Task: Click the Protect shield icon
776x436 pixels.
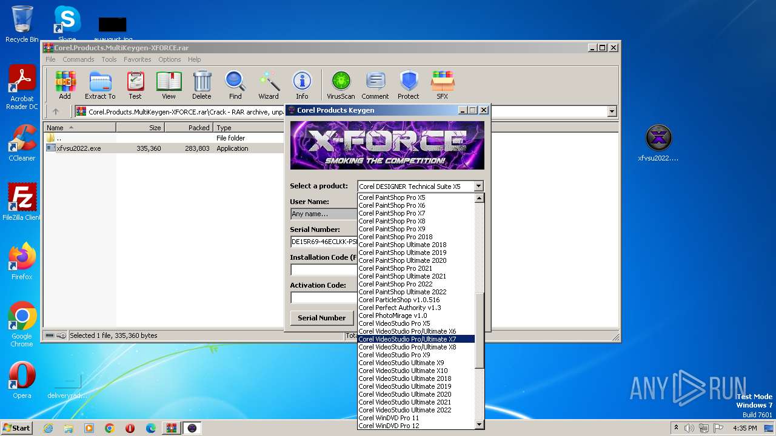Action: point(409,85)
